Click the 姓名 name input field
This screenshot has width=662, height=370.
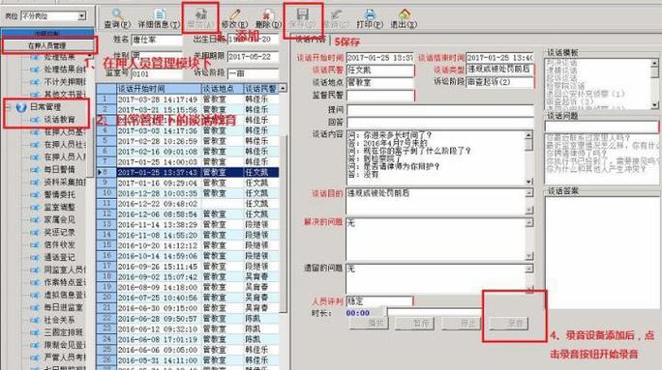coord(157,40)
